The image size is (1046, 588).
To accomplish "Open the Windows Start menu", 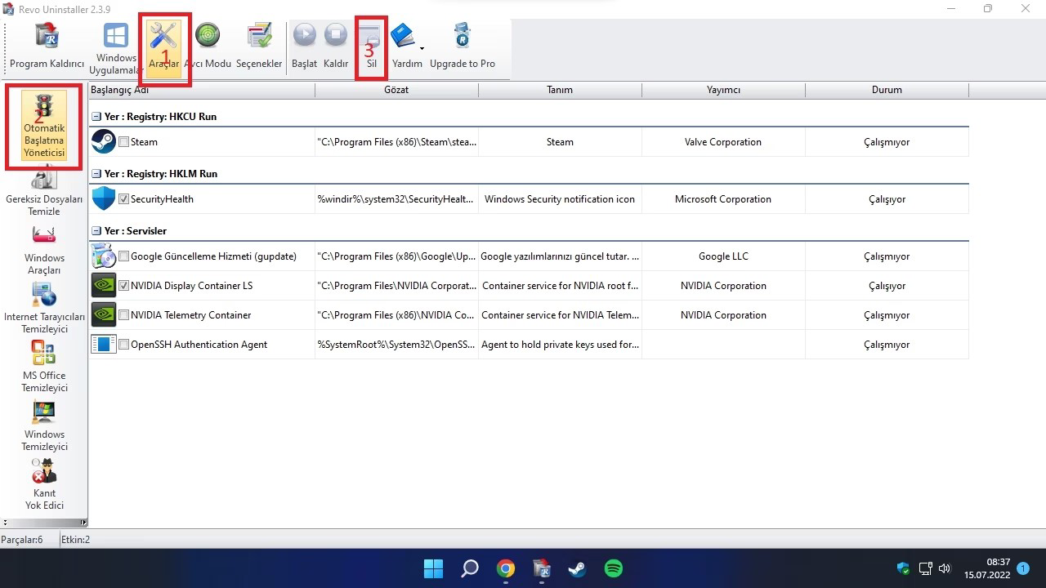I will coord(434,568).
